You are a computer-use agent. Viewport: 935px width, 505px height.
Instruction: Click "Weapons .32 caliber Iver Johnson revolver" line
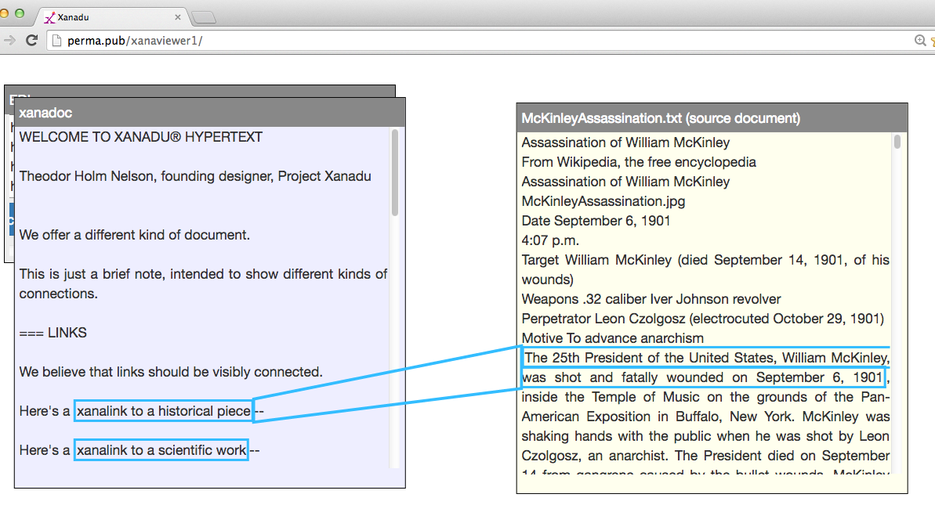coord(651,299)
